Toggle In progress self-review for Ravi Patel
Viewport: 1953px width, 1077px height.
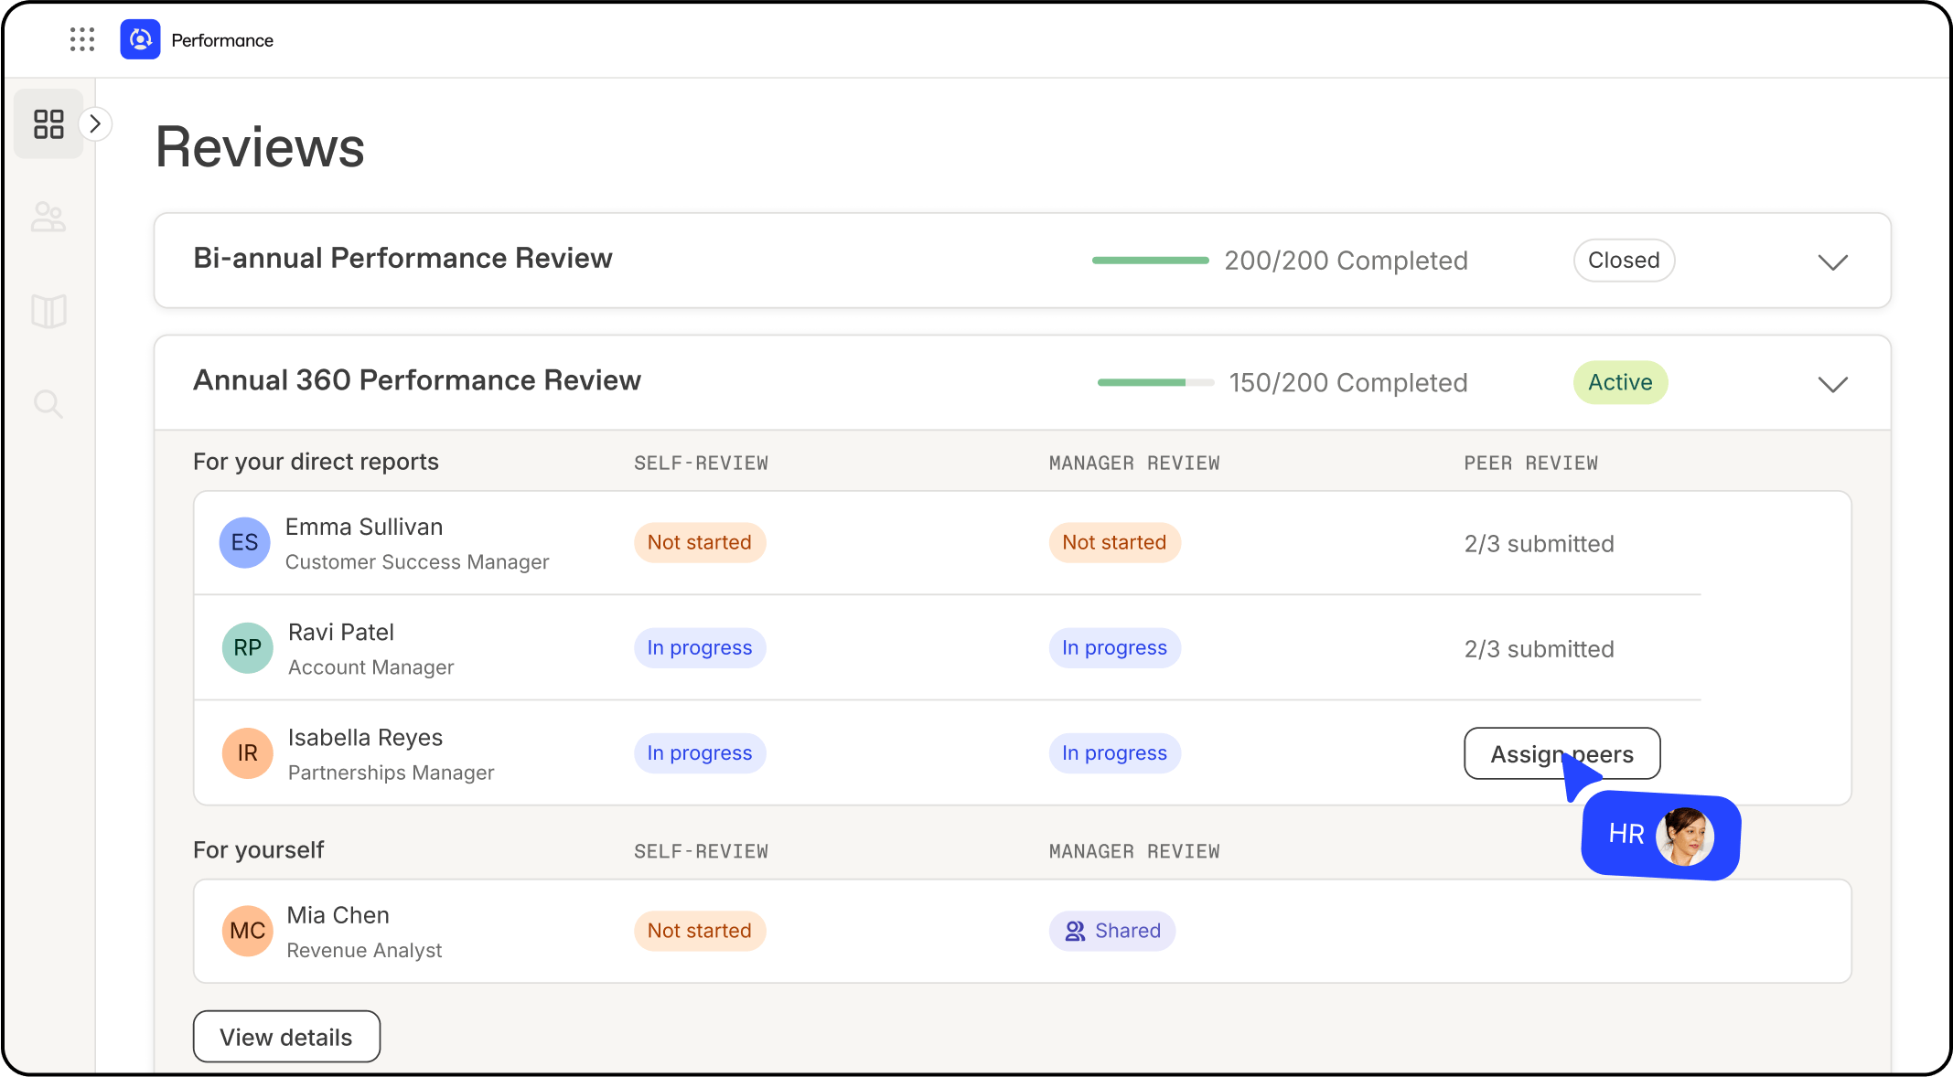[701, 647]
